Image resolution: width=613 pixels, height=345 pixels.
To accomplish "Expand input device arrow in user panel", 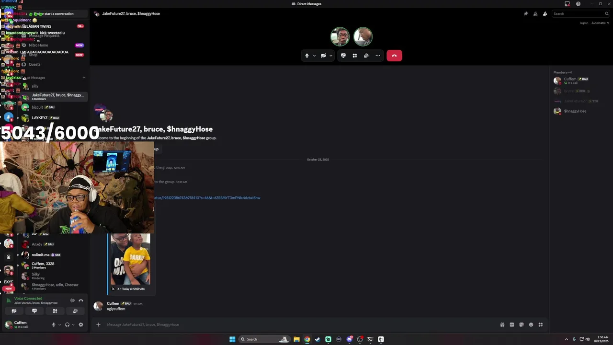I will point(59,324).
